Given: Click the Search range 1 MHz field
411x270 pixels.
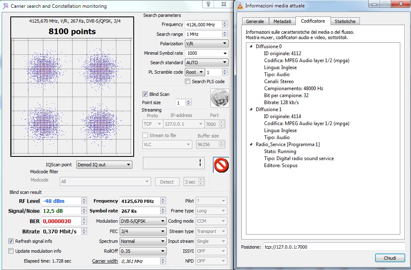Looking at the screenshot, I should point(203,34).
